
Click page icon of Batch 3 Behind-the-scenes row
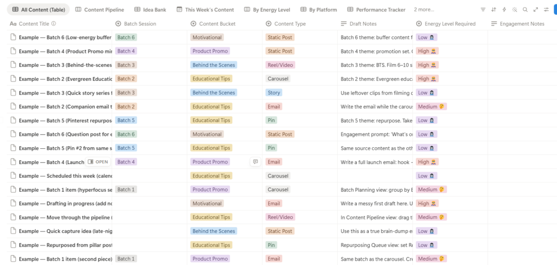pyautogui.click(x=13, y=65)
